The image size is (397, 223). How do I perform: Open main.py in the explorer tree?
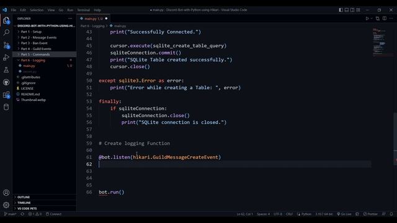(x=45, y=66)
